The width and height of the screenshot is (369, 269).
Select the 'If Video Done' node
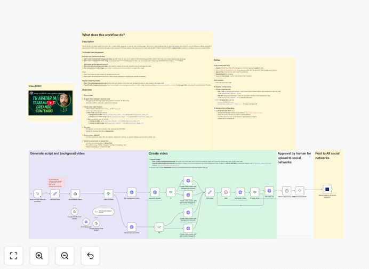coord(255,192)
